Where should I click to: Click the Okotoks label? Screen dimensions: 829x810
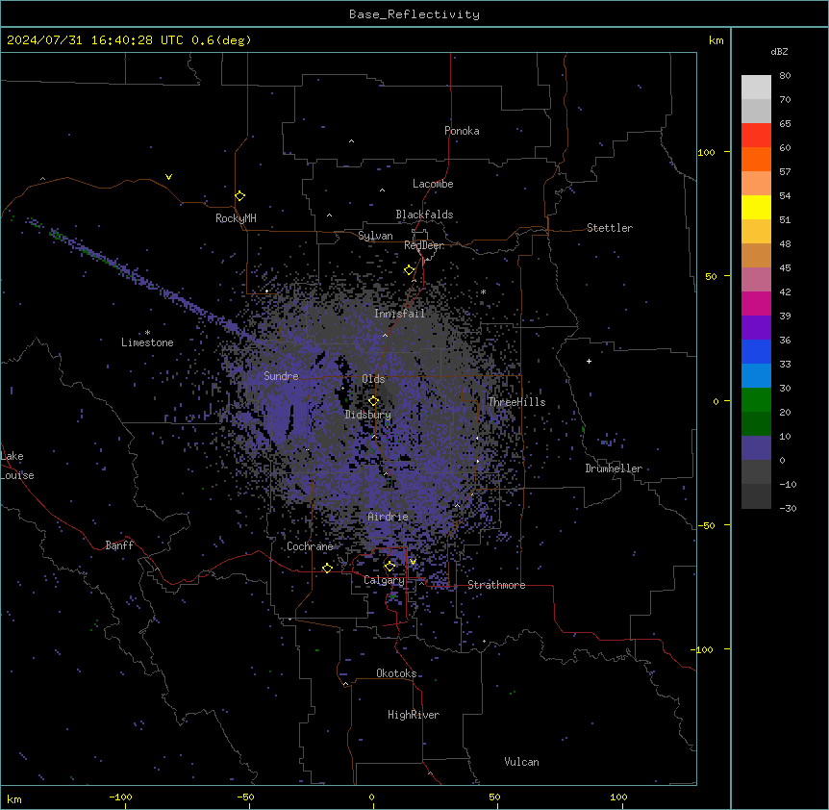pos(396,673)
